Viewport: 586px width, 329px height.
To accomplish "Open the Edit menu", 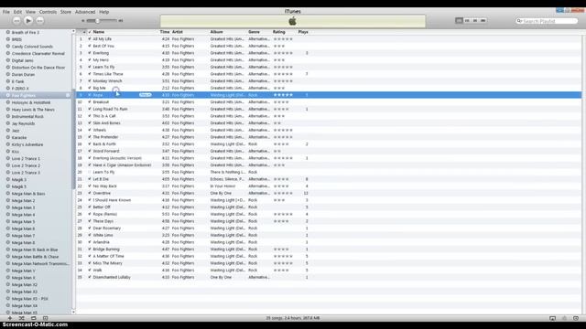I will [17, 12].
